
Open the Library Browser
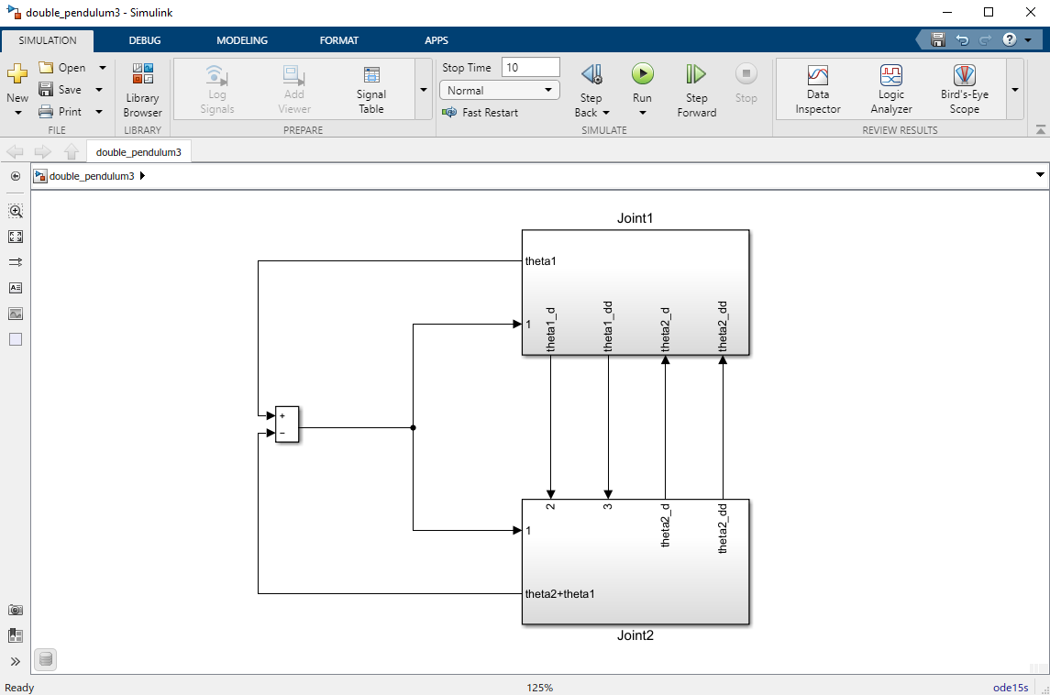point(143,91)
